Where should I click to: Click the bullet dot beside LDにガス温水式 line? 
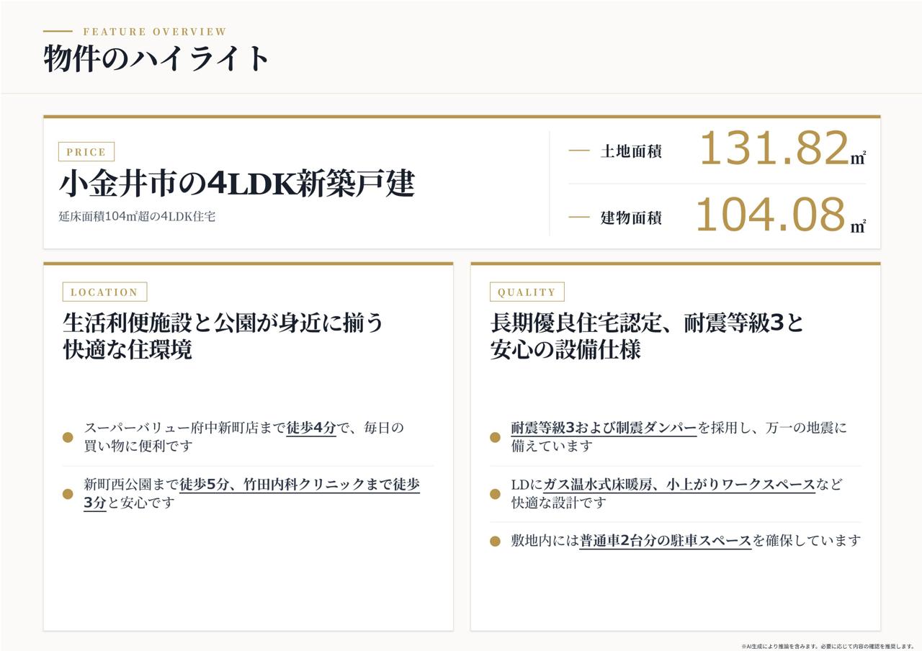[495, 494]
